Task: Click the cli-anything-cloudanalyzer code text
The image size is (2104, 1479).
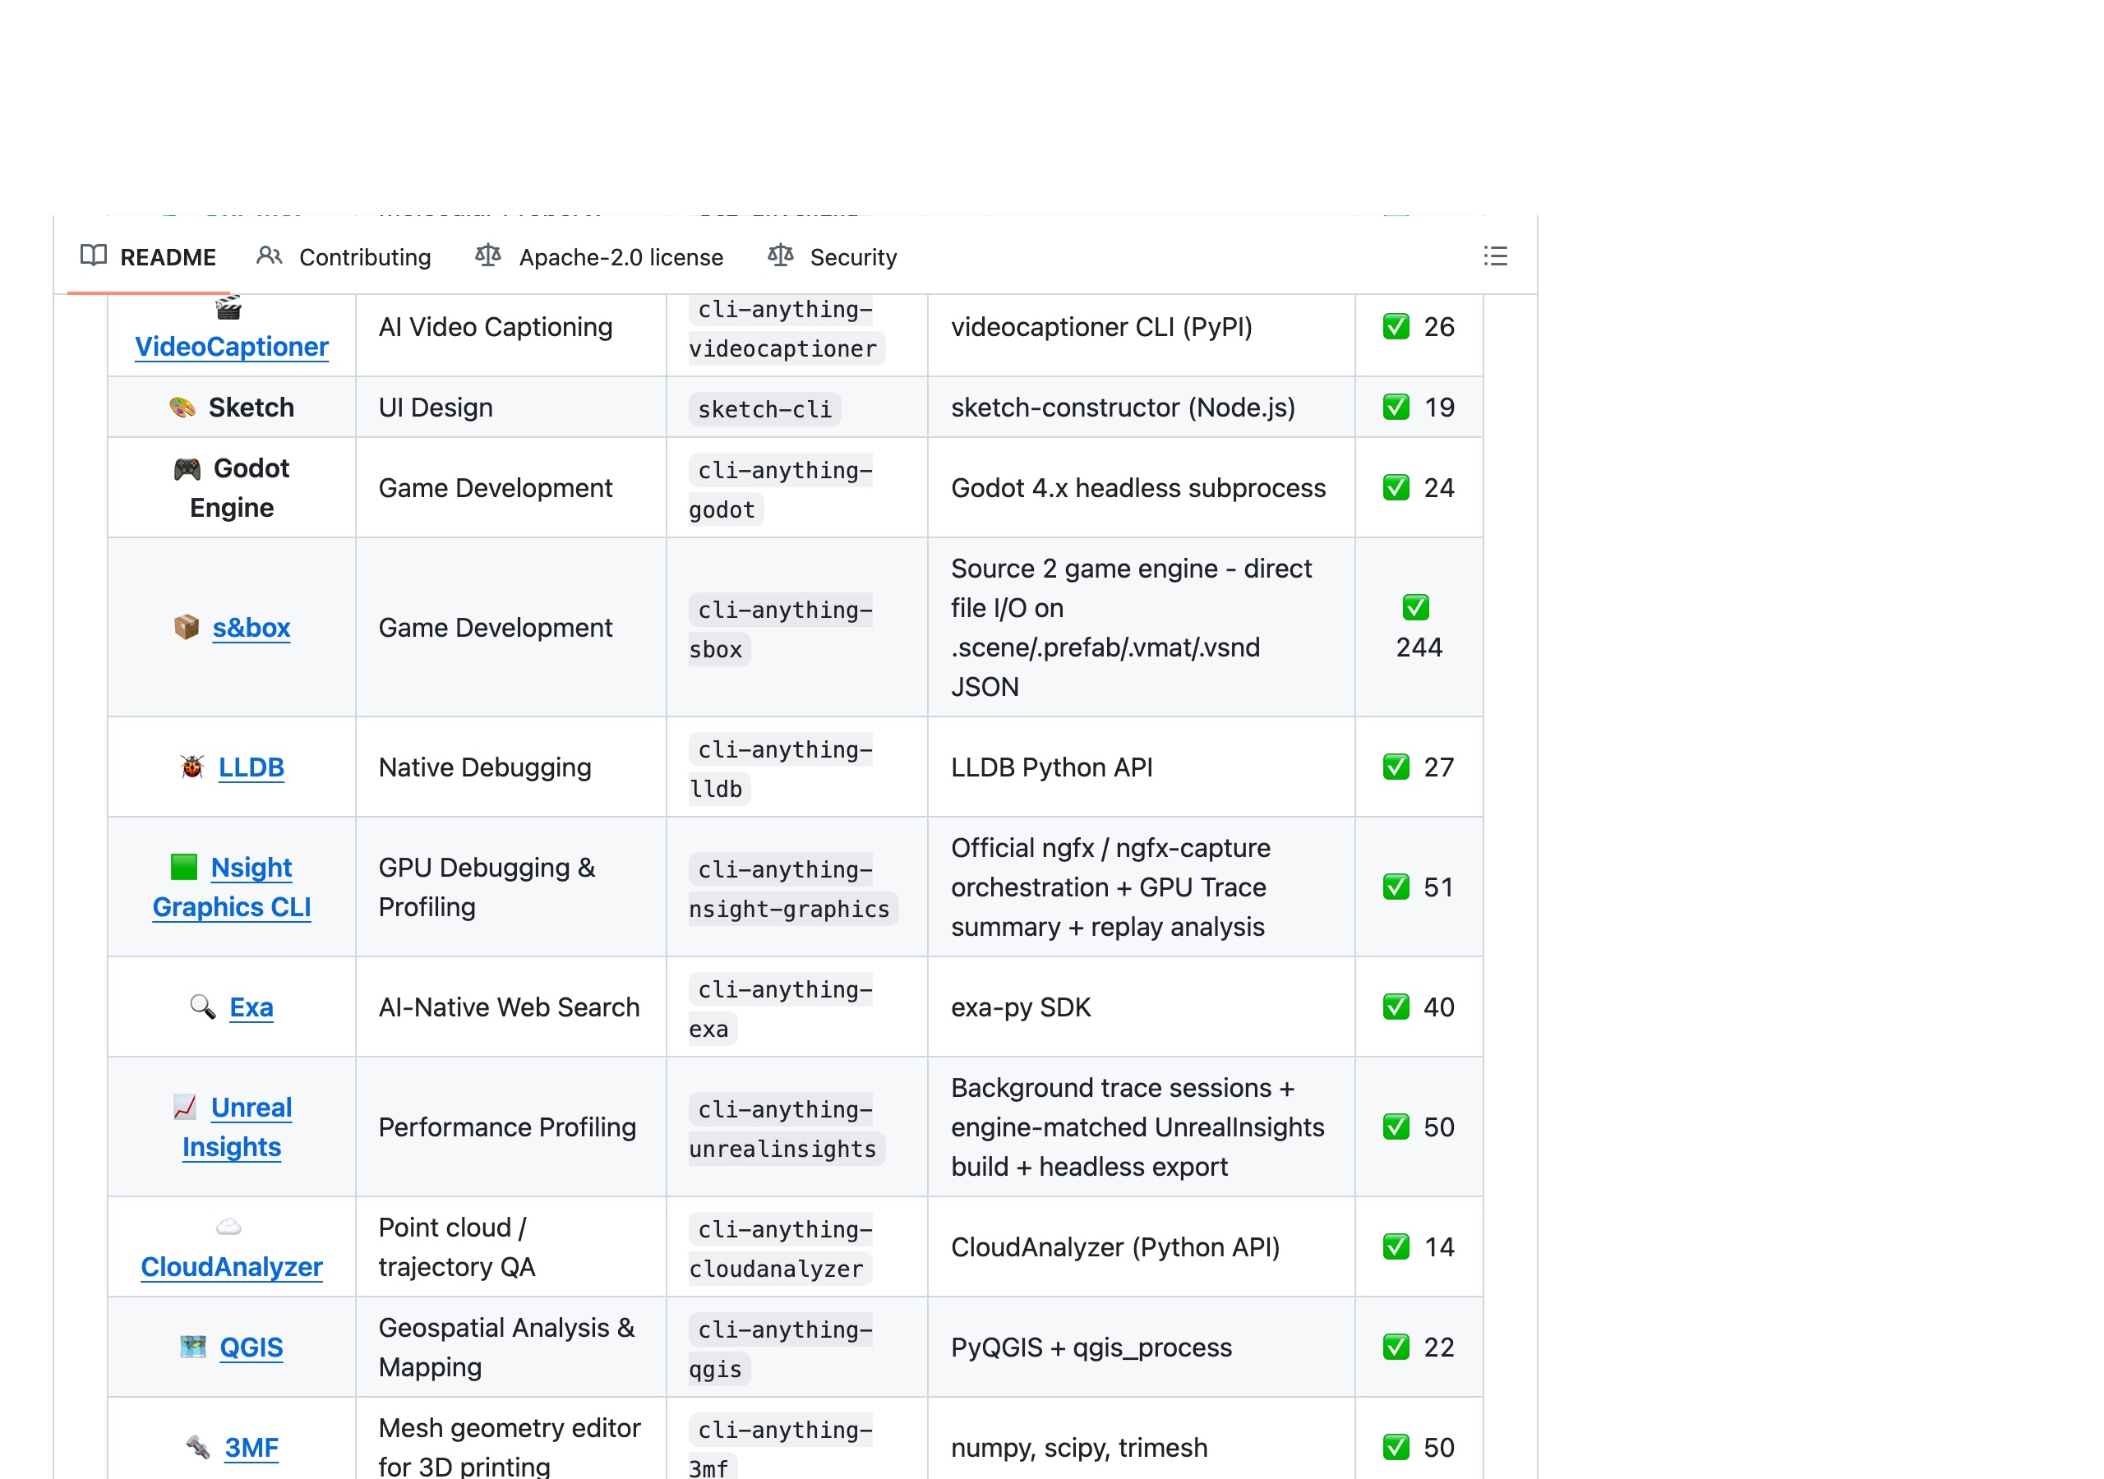Action: point(781,1249)
